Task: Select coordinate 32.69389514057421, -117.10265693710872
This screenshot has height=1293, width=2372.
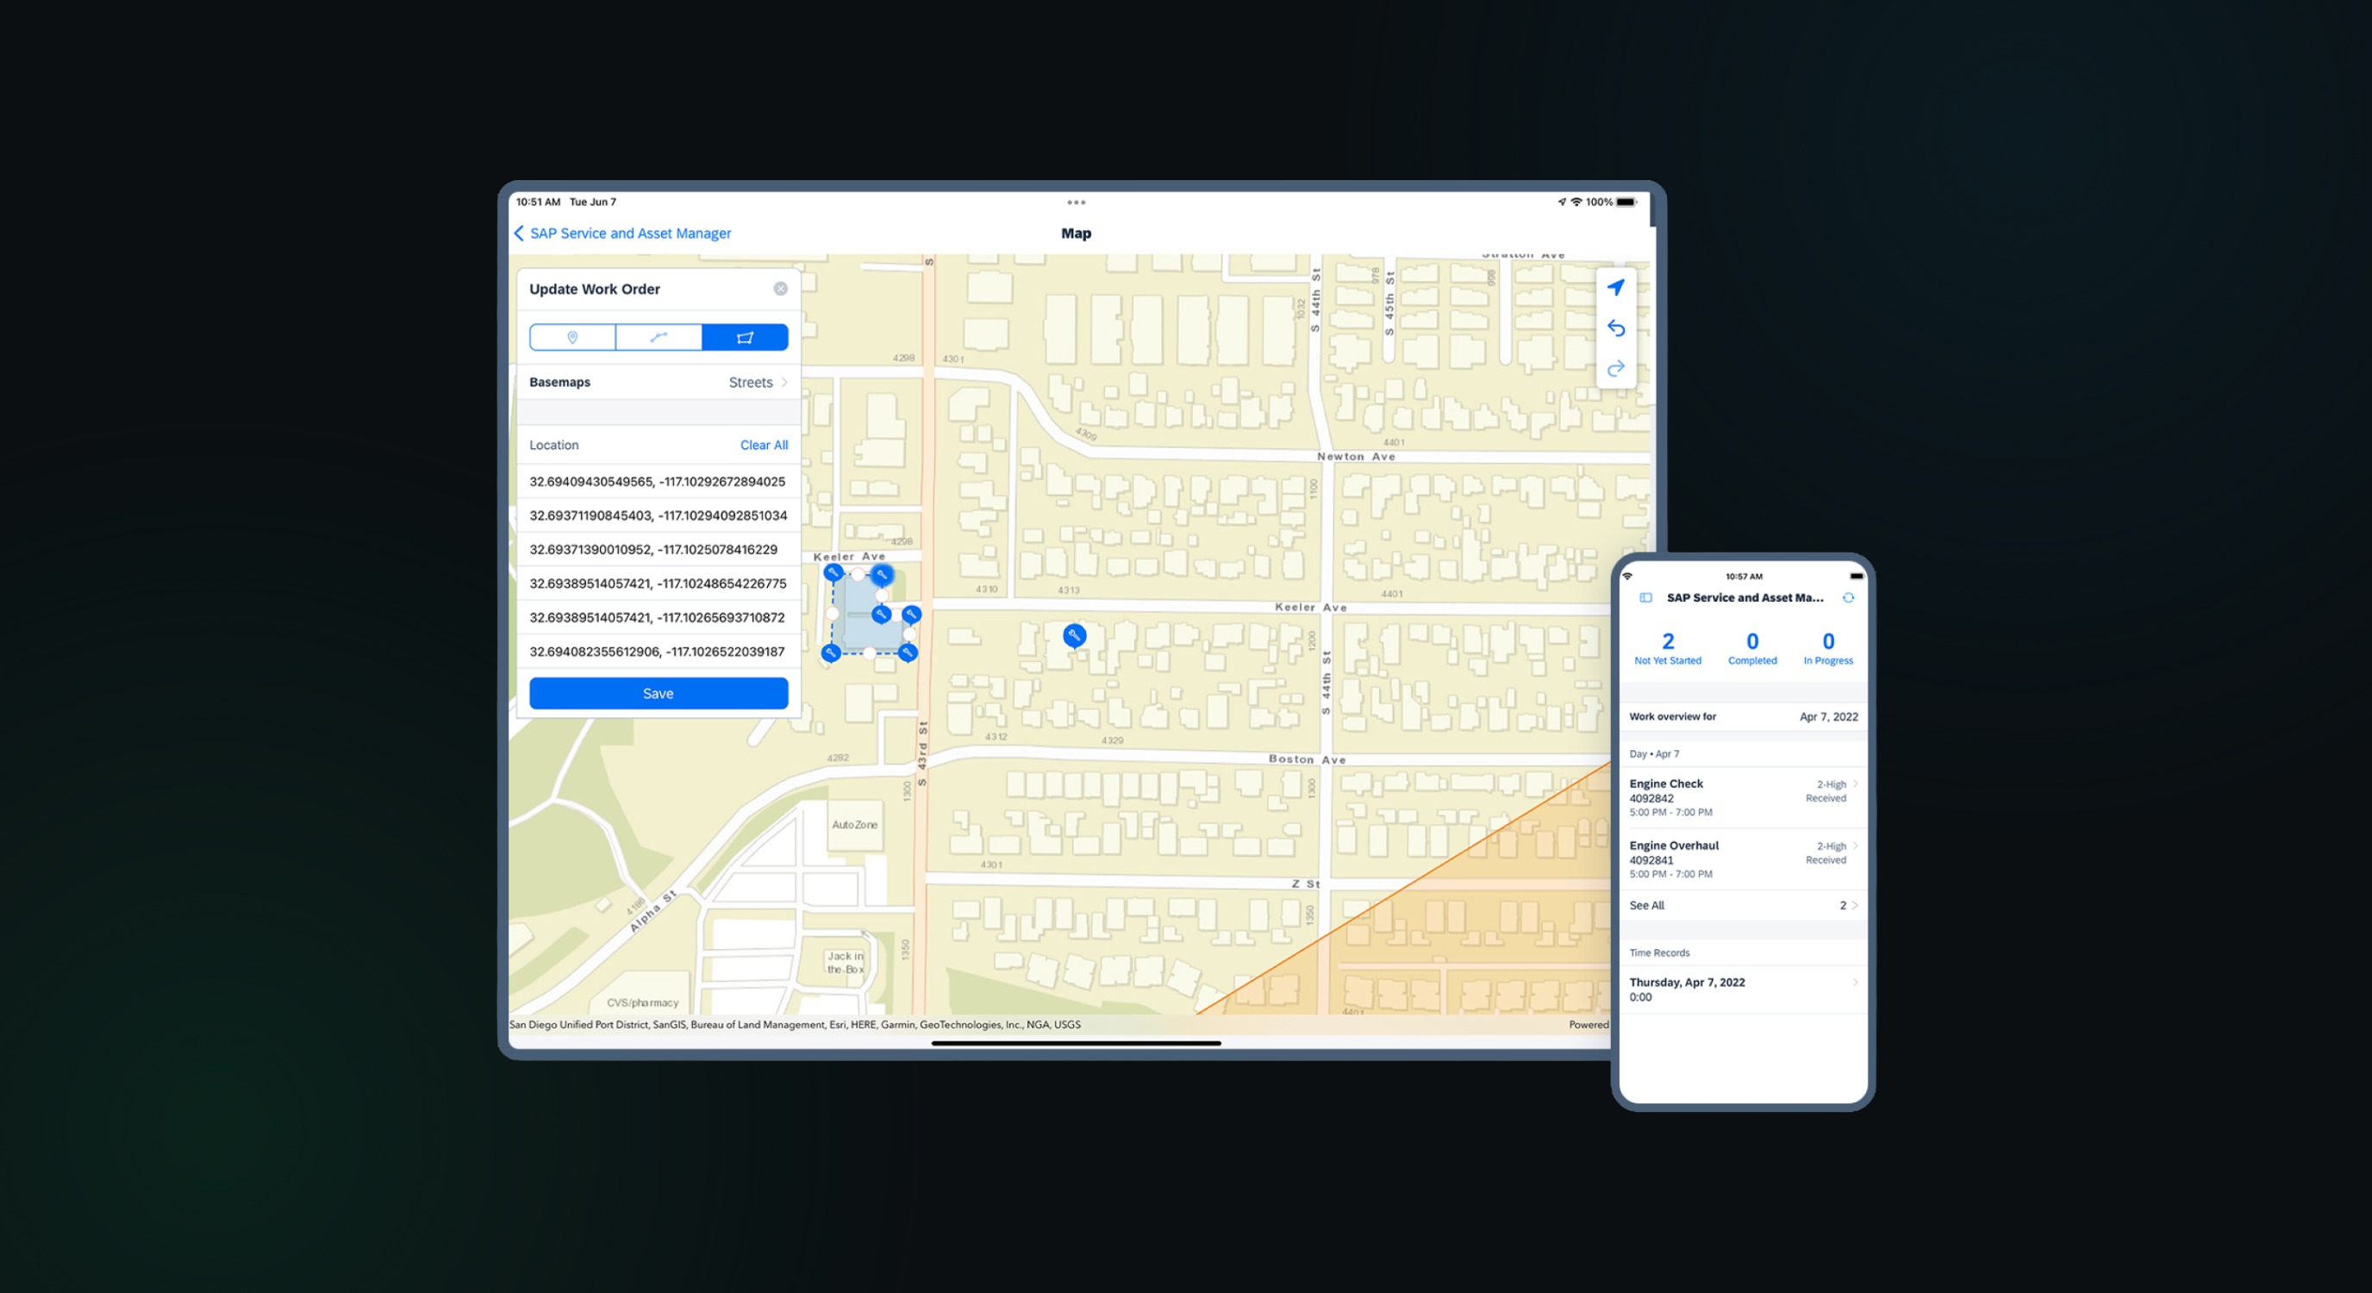Action: pos(659,618)
